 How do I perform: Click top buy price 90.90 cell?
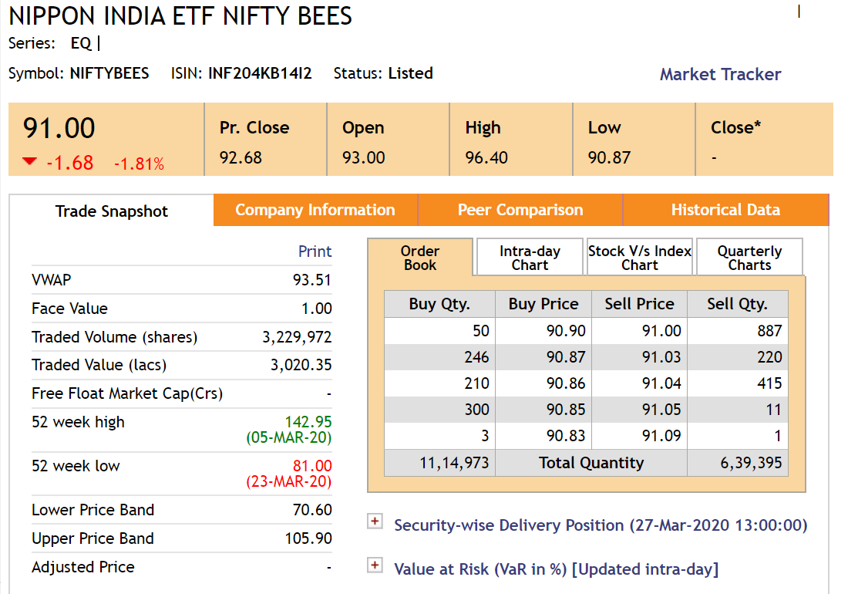(x=566, y=331)
